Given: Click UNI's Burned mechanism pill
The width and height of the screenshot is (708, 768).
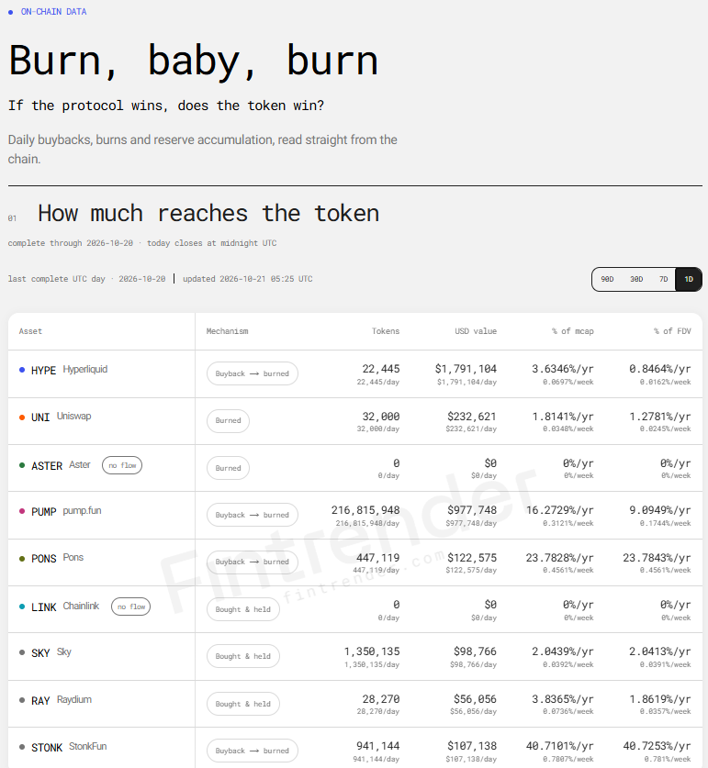Looking at the screenshot, I should click(x=228, y=421).
